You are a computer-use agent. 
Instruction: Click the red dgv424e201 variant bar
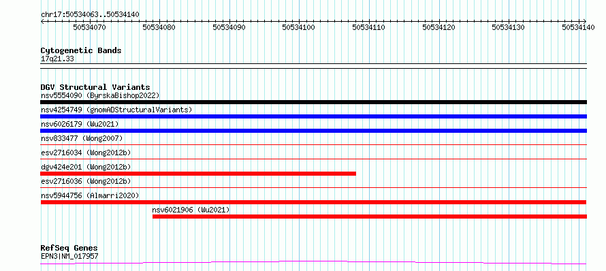(x=198, y=174)
